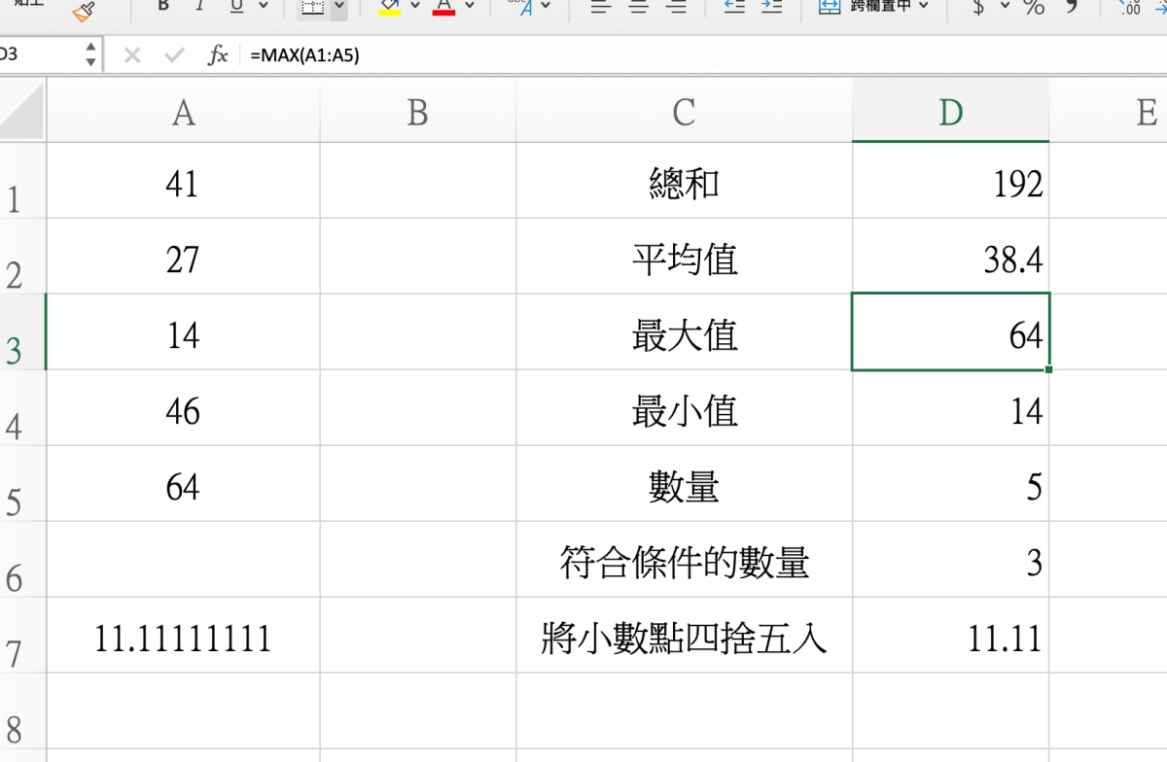The width and height of the screenshot is (1167, 762).
Task: Select cell D2 showing 38.4
Action: tap(951, 257)
